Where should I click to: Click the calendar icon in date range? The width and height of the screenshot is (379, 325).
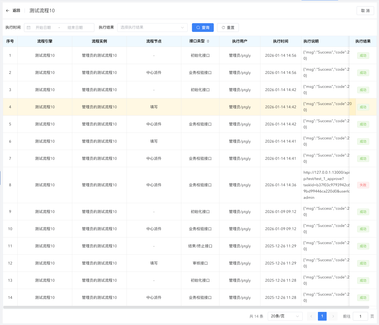click(29, 28)
